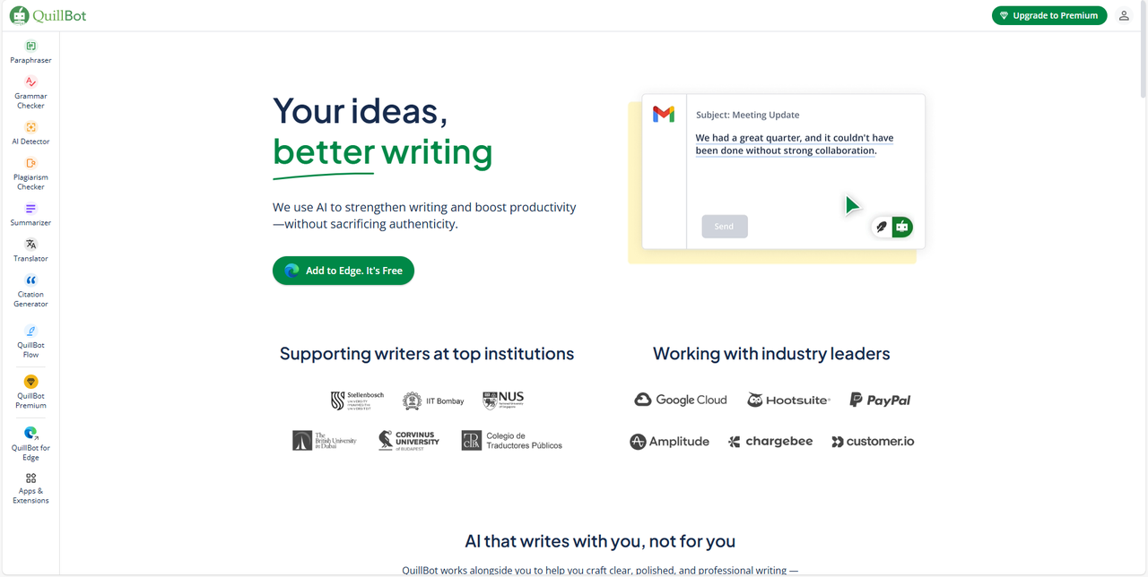Click the PayPal logo

(x=880, y=400)
